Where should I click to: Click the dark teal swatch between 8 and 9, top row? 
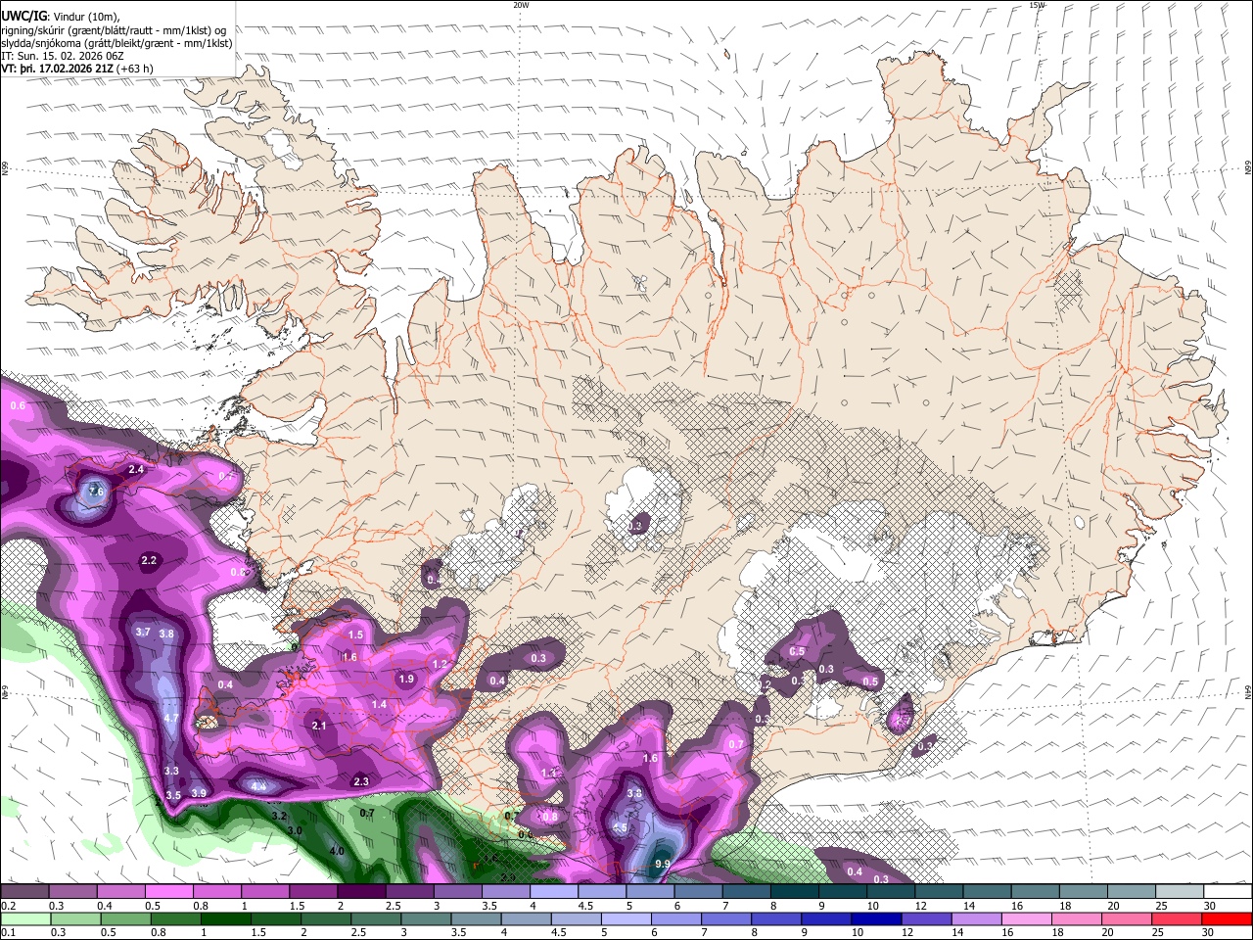(x=795, y=891)
